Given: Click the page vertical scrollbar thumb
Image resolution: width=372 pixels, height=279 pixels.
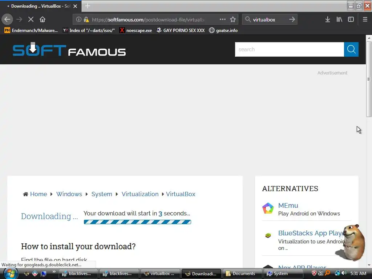Looking at the screenshot, I should point(369,79).
